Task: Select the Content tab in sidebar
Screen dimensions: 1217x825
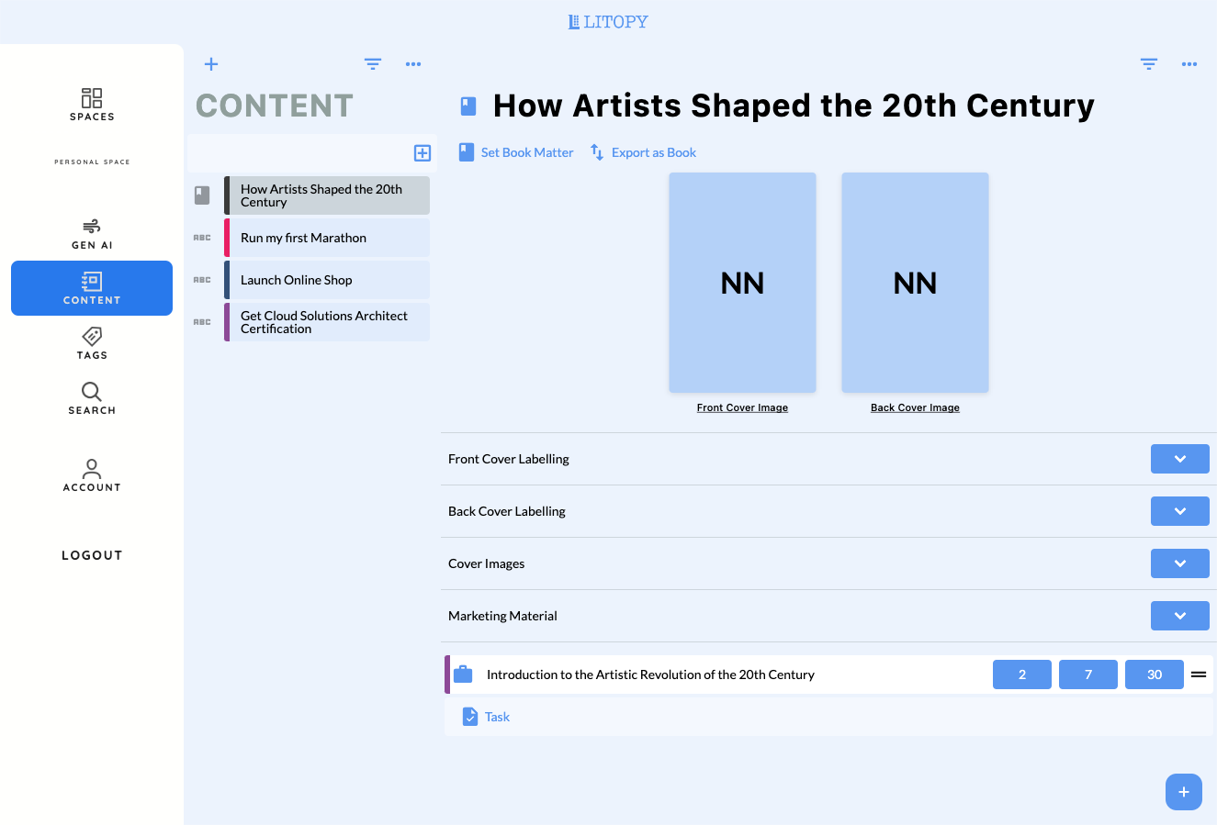Action: click(x=92, y=288)
